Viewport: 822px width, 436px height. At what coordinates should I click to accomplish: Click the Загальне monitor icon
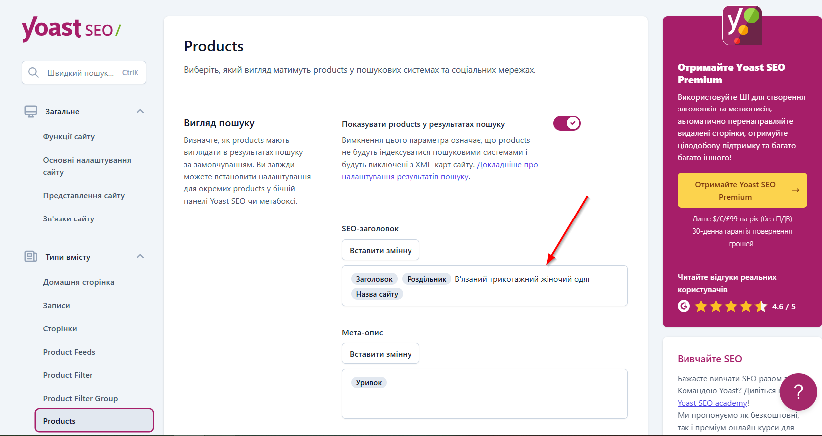(x=31, y=111)
